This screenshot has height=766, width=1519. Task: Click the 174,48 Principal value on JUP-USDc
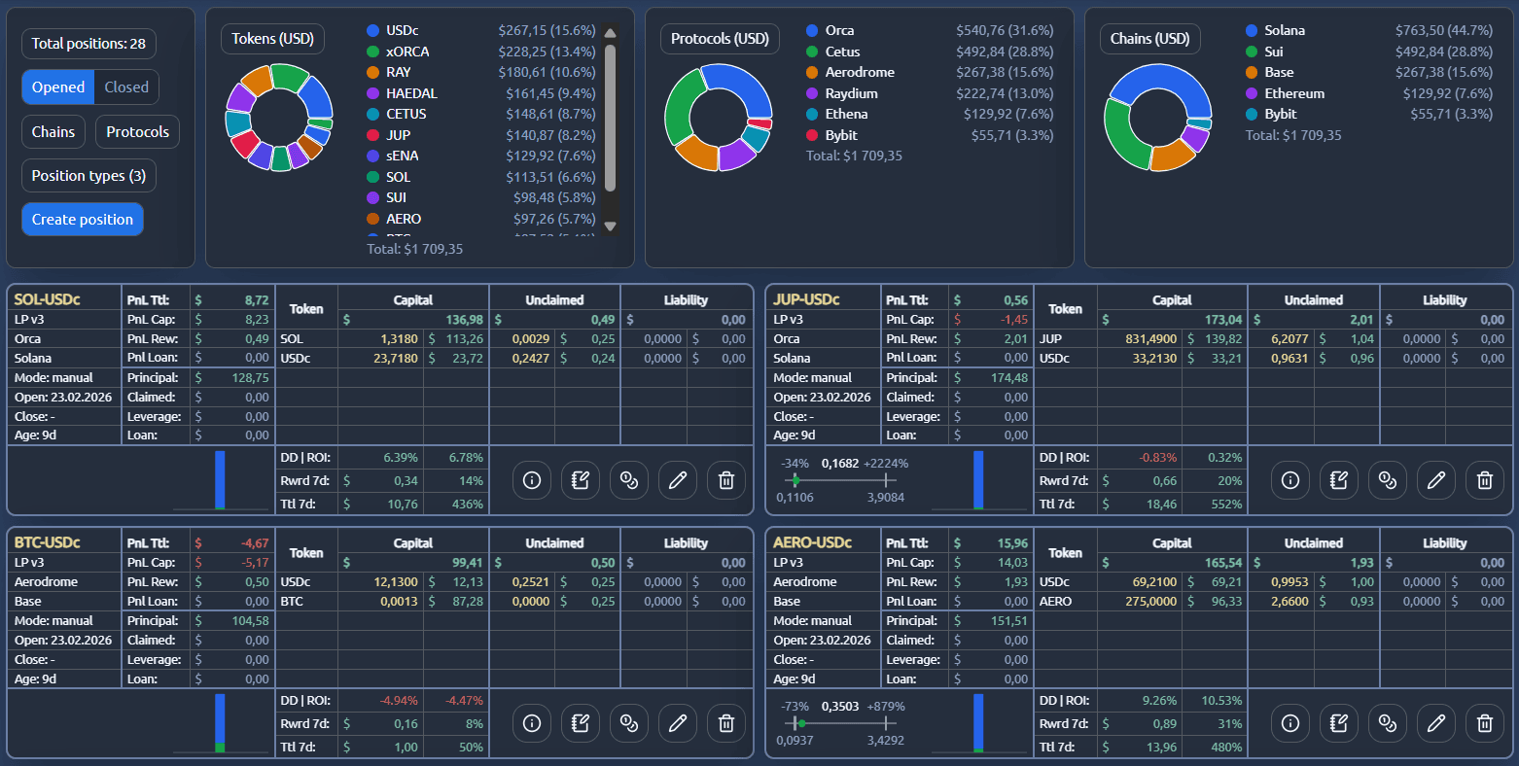[1008, 378]
